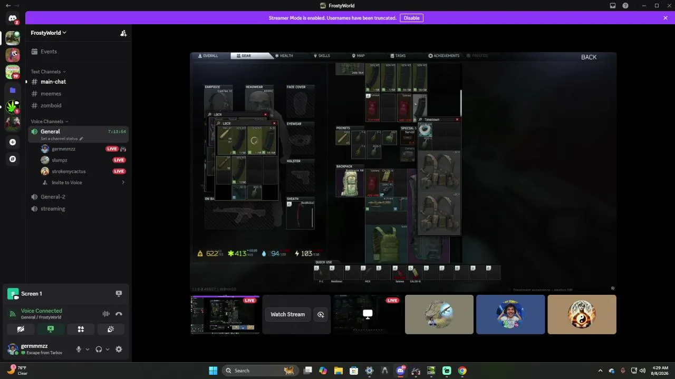Collapse the Text Channels category
Image resolution: width=675 pixels, height=379 pixels.
[48, 72]
